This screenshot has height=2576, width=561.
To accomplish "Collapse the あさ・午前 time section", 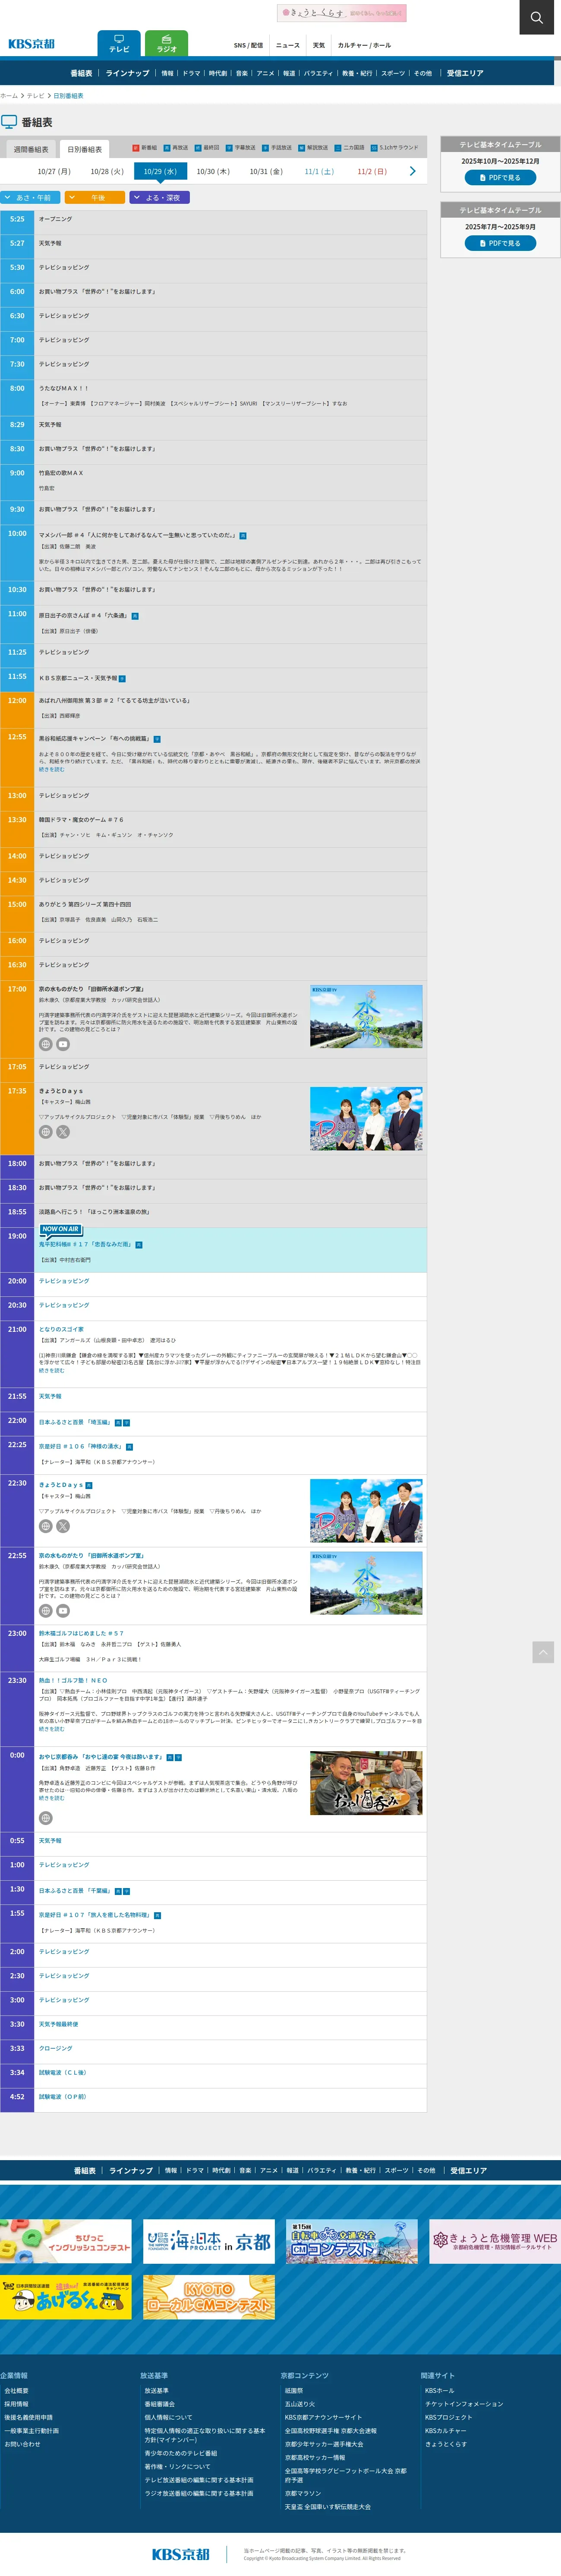I will [30, 198].
